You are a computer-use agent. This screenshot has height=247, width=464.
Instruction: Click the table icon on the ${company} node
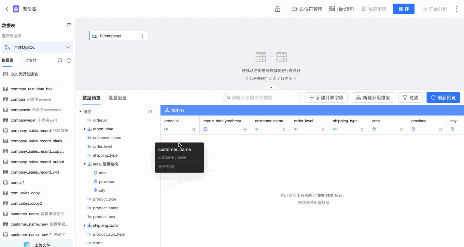[x=95, y=36]
